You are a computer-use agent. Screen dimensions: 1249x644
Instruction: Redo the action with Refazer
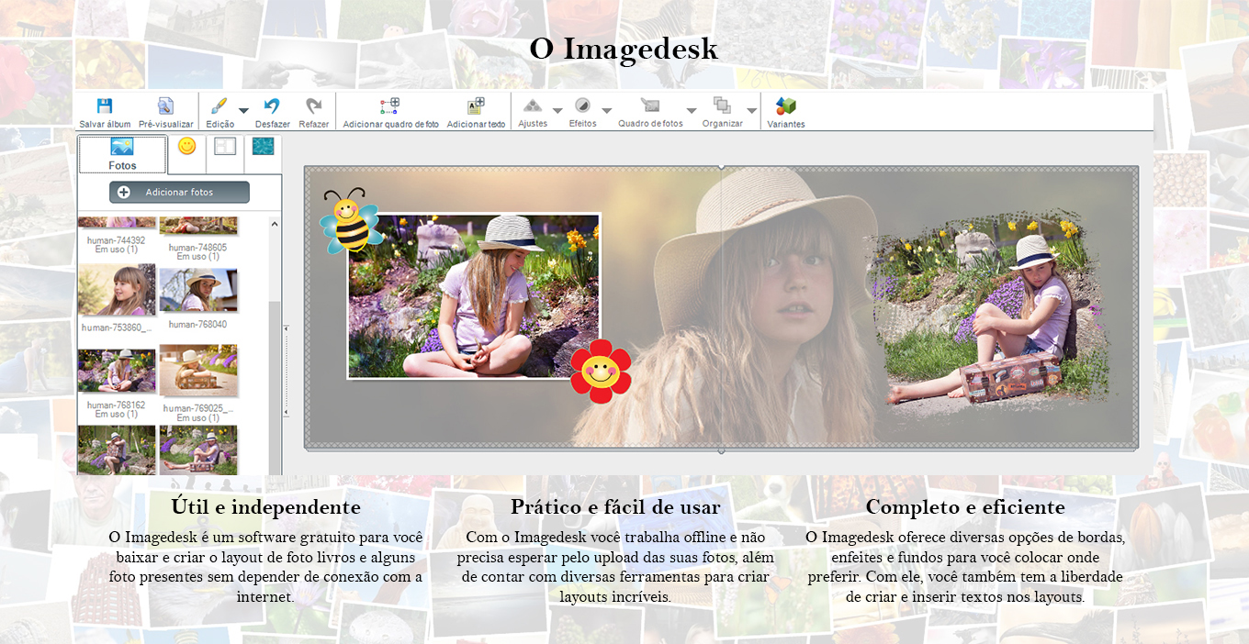point(314,113)
